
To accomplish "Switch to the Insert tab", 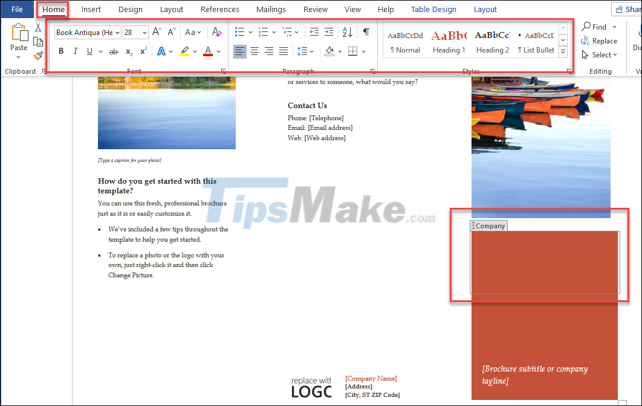I will tap(91, 9).
